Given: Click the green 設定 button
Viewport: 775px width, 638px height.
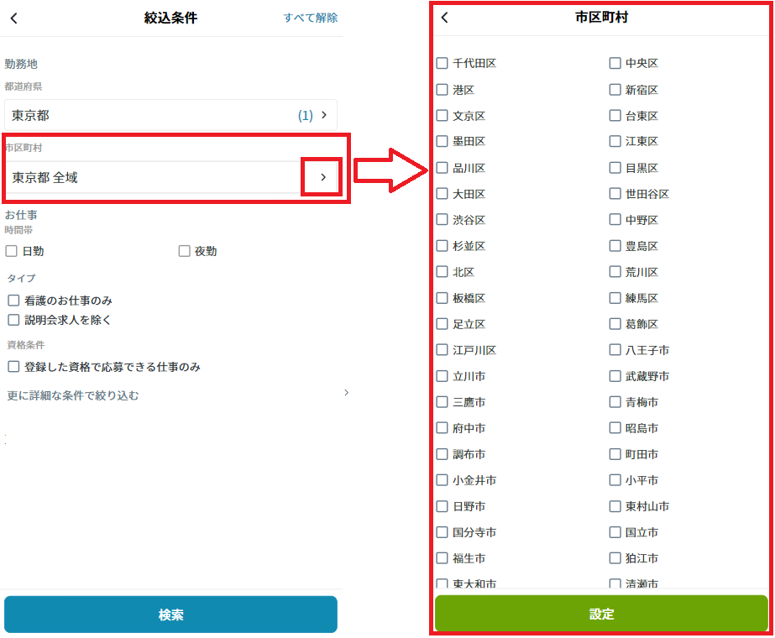Looking at the screenshot, I should 601,614.
